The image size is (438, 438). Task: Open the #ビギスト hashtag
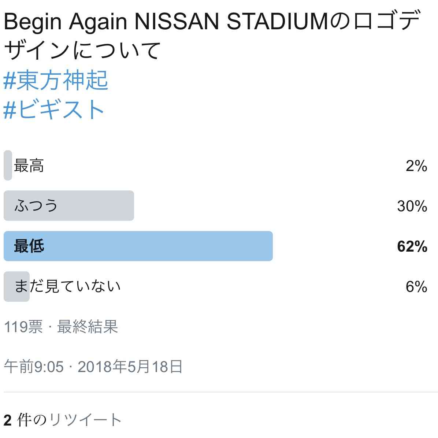(x=53, y=110)
